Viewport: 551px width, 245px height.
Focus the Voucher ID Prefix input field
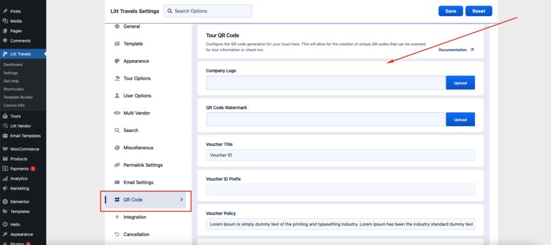341,190
